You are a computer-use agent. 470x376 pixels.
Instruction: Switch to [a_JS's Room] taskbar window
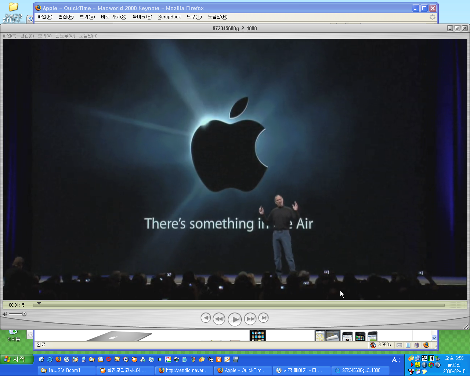(66, 370)
